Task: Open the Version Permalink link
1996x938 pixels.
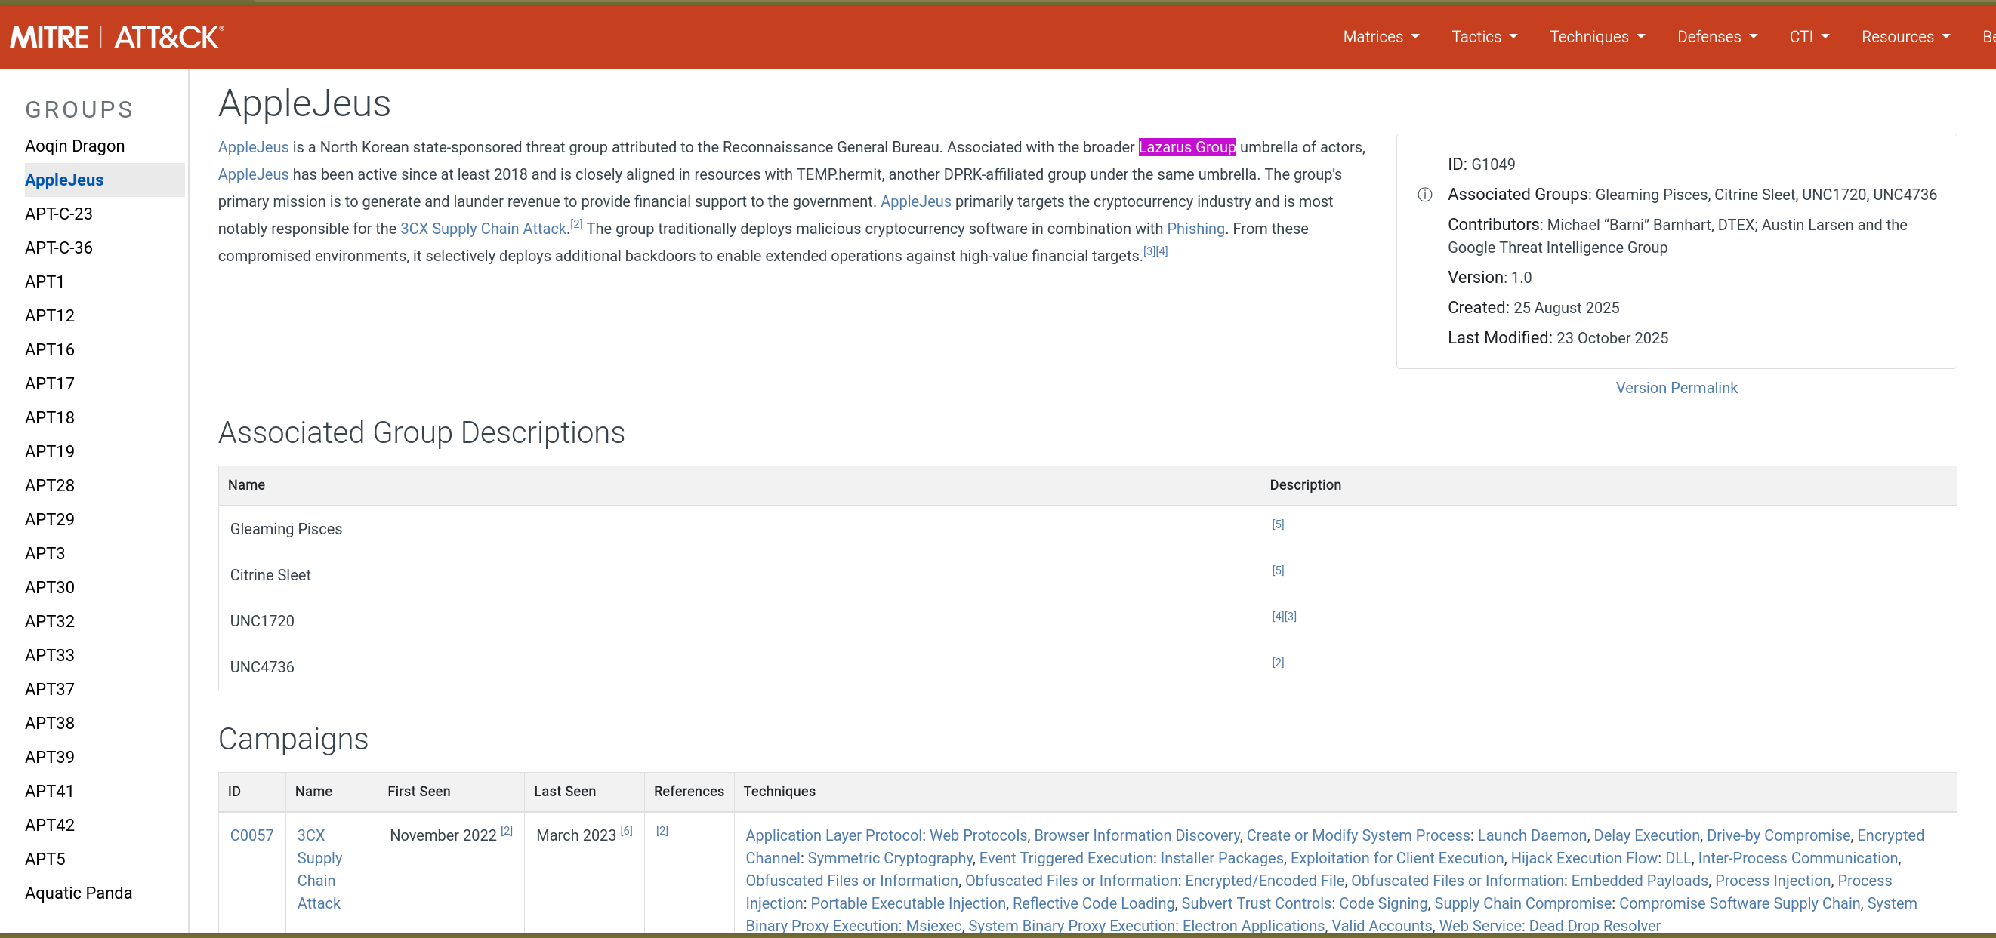Action: (x=1676, y=388)
